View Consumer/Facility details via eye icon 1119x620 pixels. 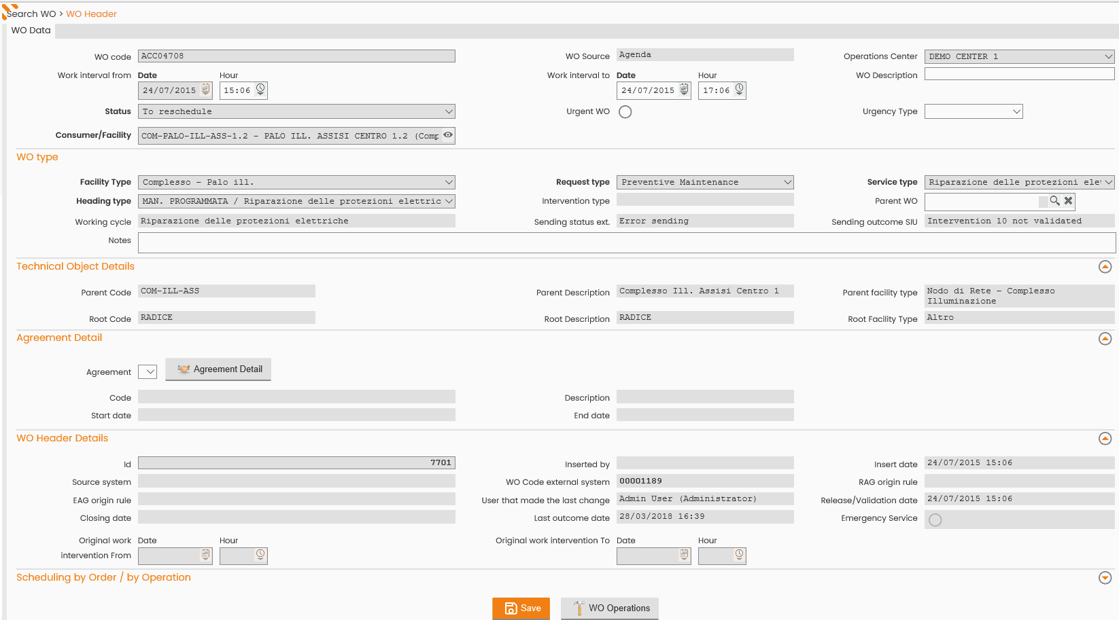pyautogui.click(x=448, y=135)
